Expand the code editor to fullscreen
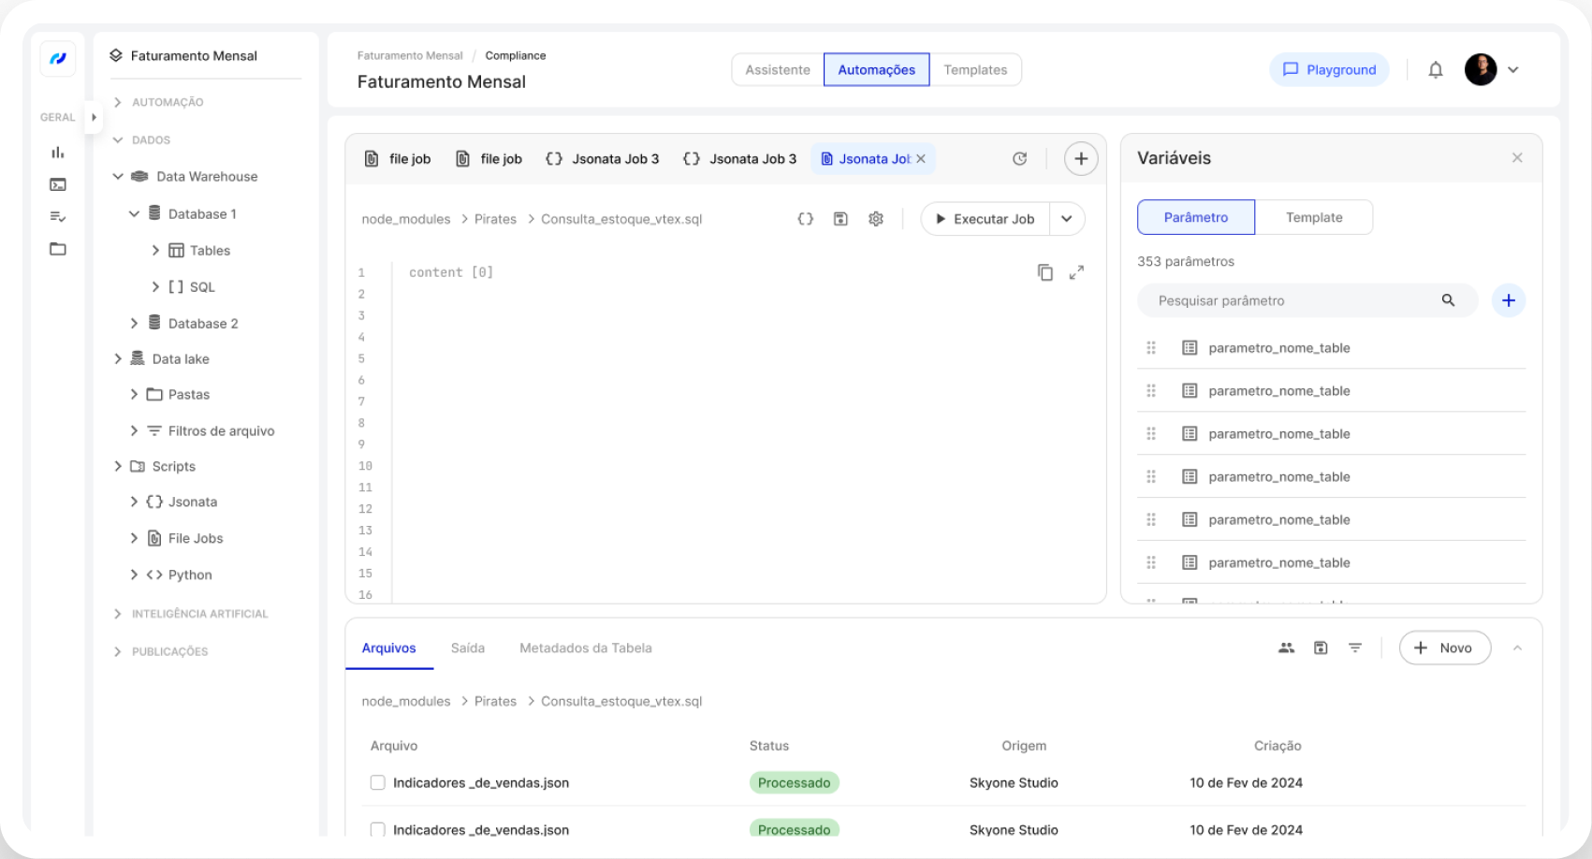 pyautogui.click(x=1076, y=272)
